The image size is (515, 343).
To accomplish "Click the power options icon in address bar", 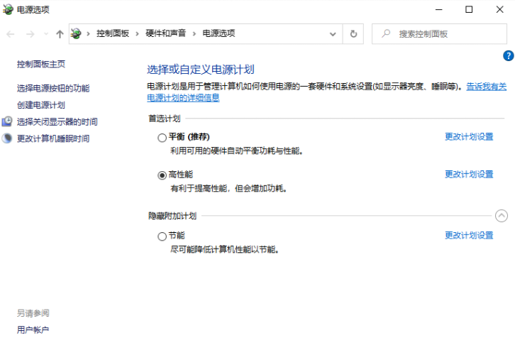I will [76, 33].
